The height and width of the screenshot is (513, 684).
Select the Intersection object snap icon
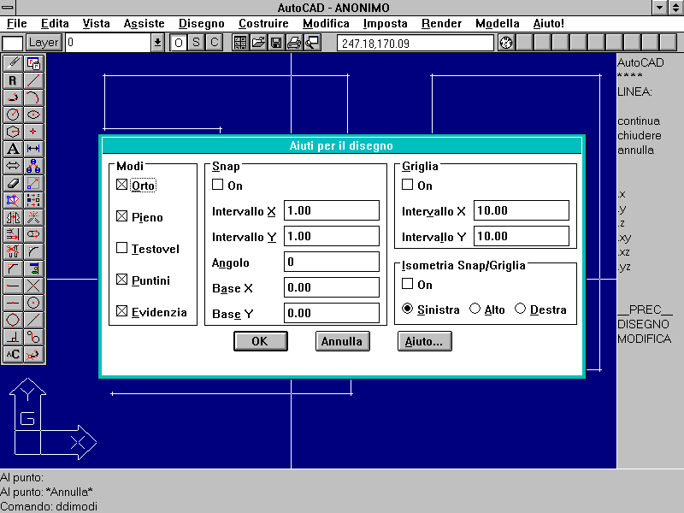click(x=33, y=286)
